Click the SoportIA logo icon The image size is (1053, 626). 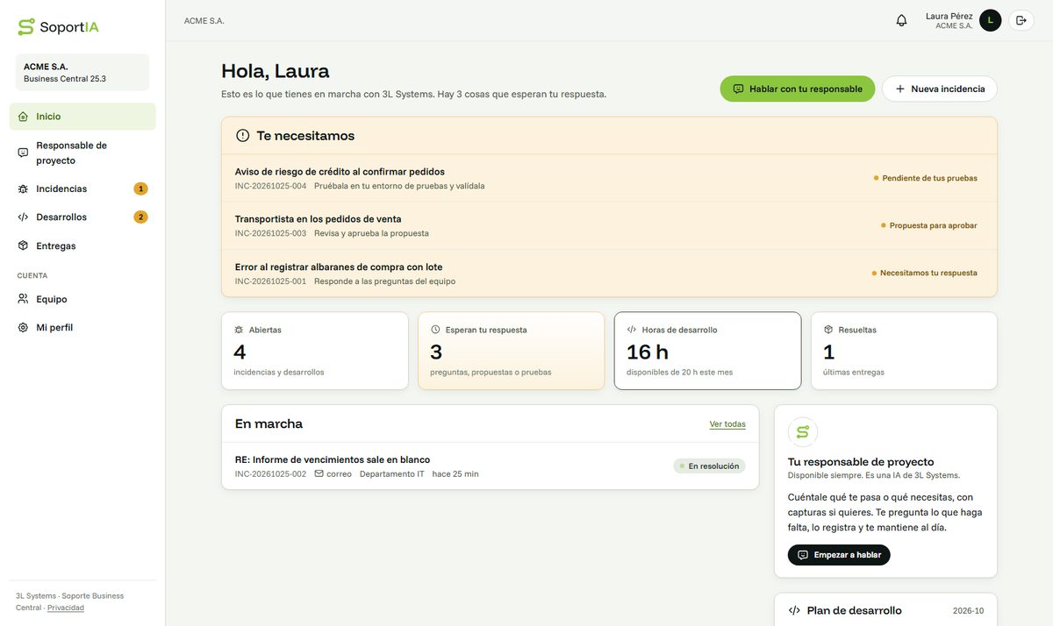pyautogui.click(x=26, y=27)
